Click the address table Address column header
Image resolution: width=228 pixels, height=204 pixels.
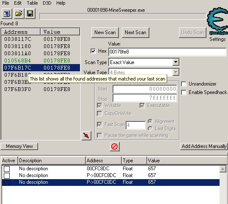[x=104, y=161]
